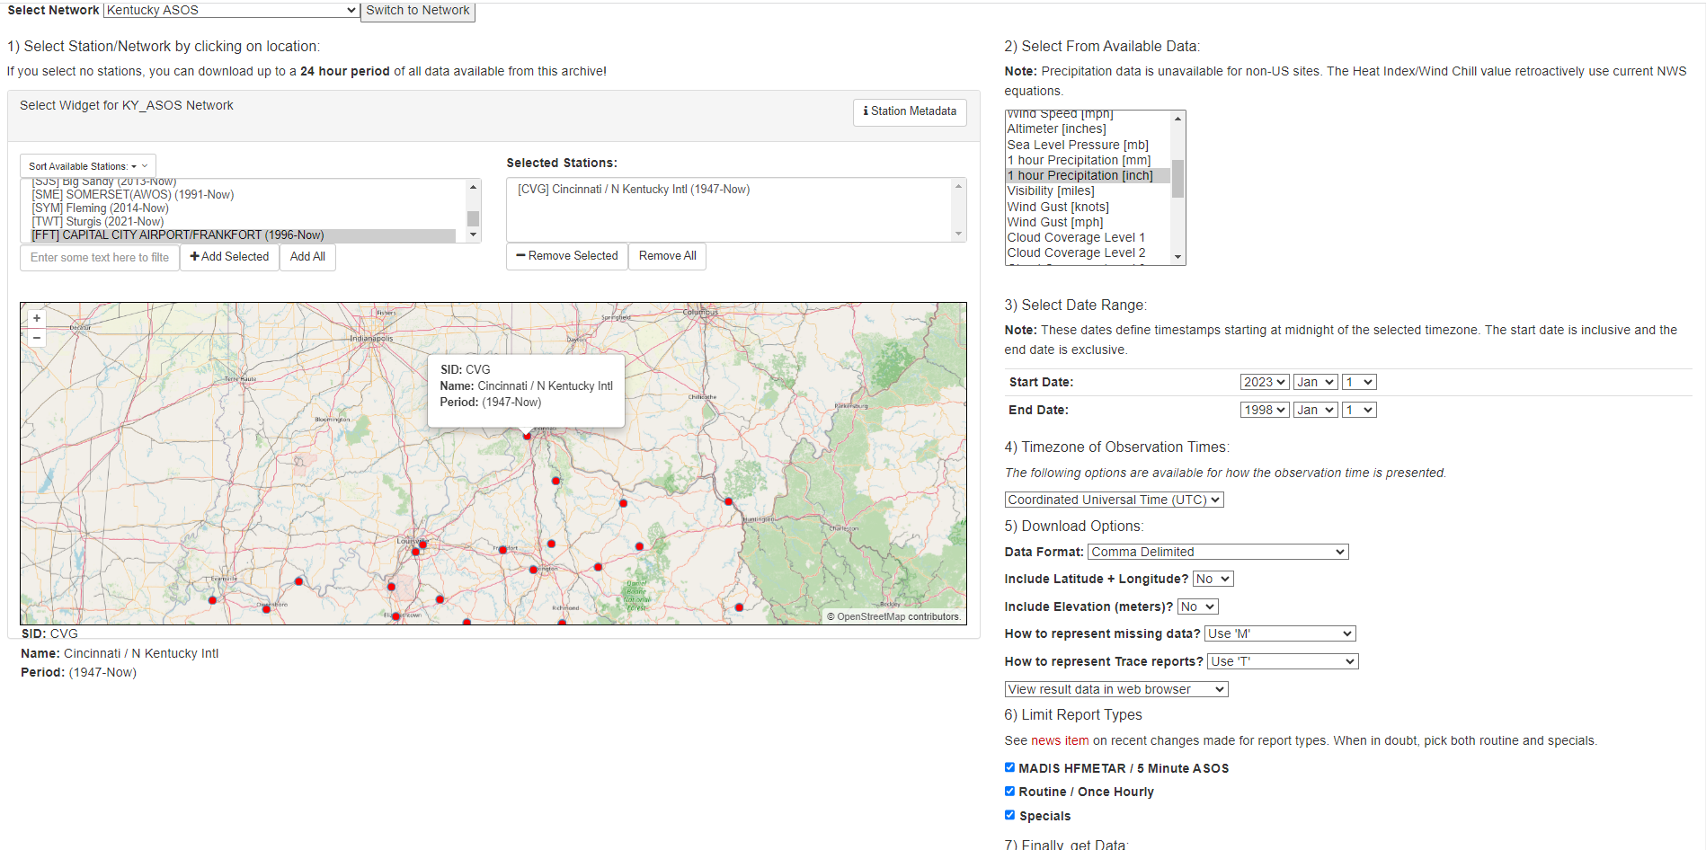Click the data list scrollbar thumb

[1177, 179]
